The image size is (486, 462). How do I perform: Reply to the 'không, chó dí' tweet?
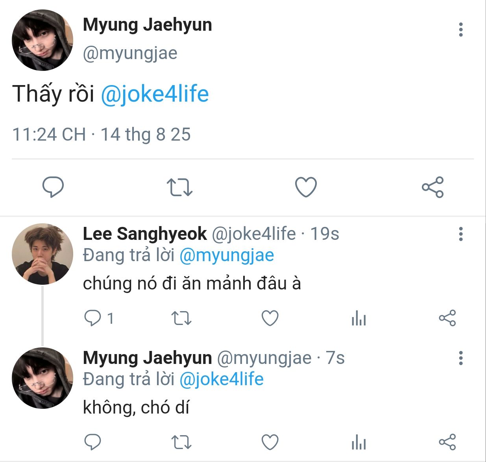point(93,442)
